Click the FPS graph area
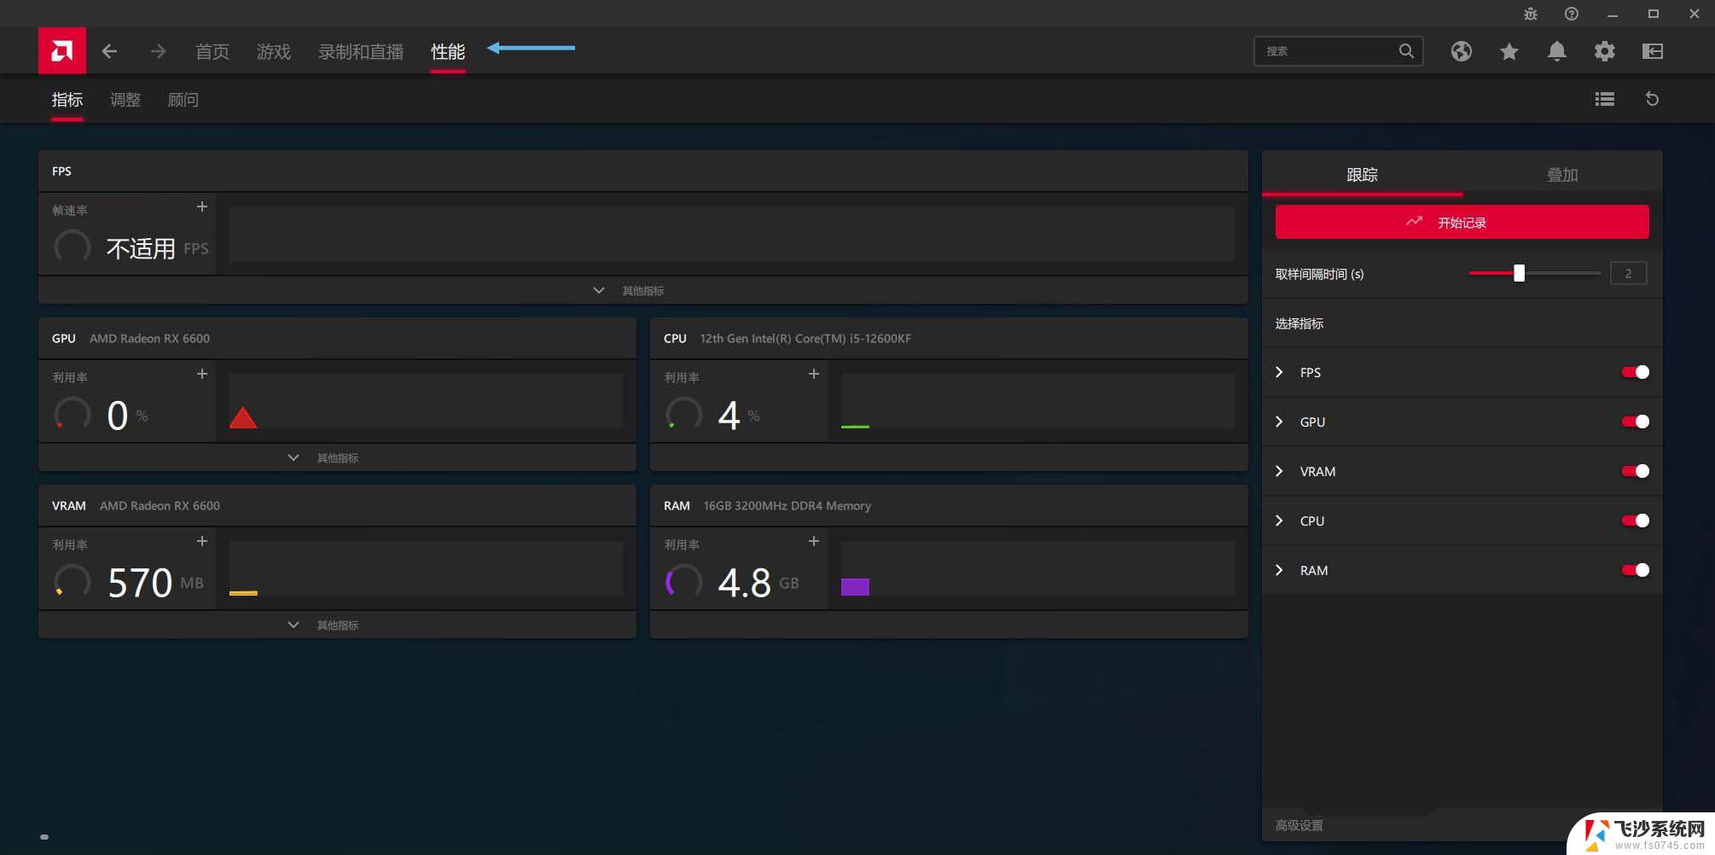Viewport: 1715px width, 855px height. 732,233
